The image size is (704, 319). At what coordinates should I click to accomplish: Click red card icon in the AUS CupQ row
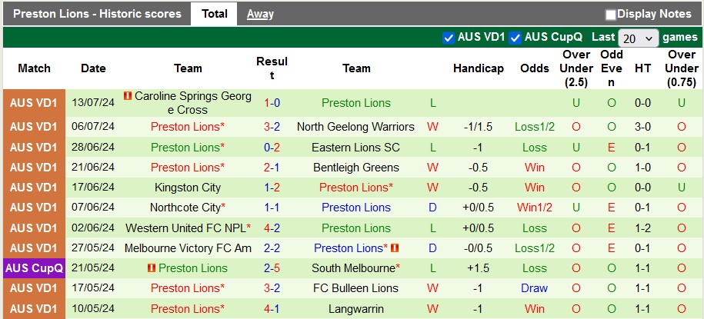(x=152, y=268)
